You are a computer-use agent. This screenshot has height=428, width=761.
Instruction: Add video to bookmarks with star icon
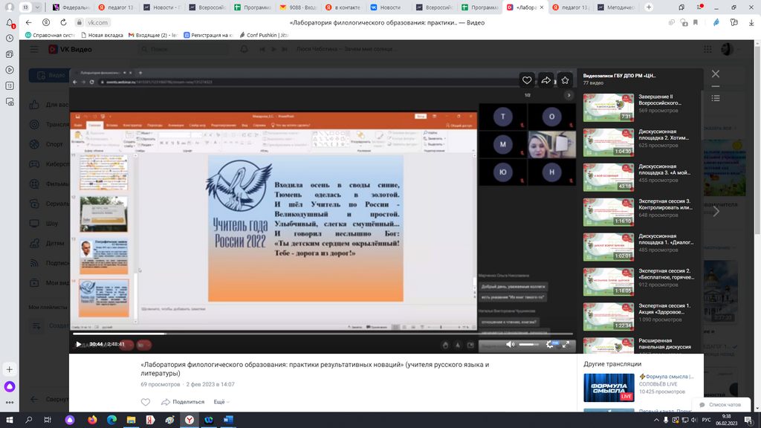(x=565, y=80)
